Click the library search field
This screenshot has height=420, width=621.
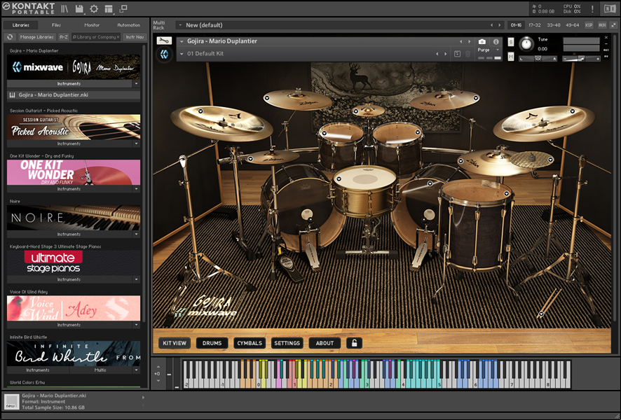coord(95,37)
